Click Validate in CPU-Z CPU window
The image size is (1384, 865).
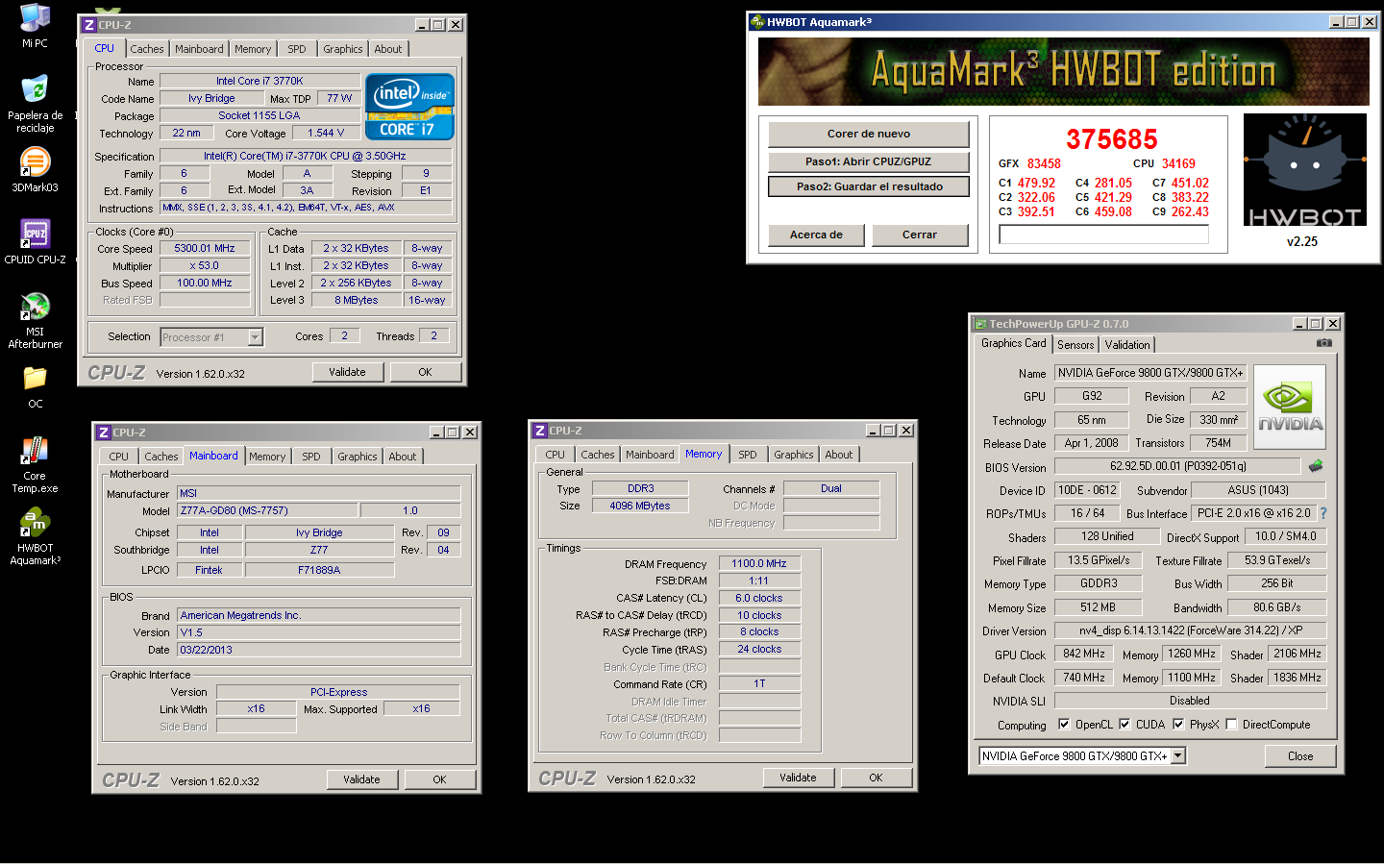click(347, 372)
